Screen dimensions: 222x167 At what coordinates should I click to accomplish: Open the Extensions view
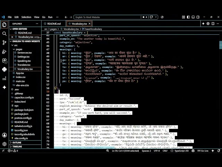pyautogui.click(x=5, y=61)
